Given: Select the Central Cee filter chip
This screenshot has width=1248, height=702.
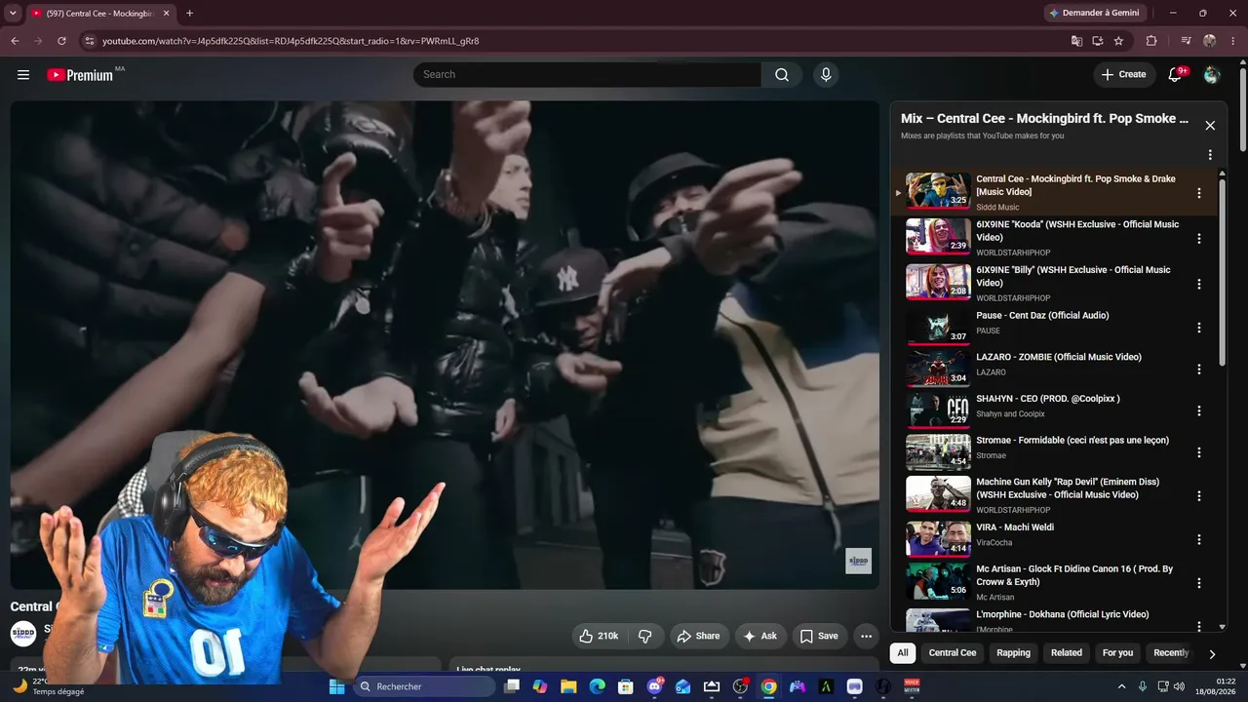Looking at the screenshot, I should point(953,653).
